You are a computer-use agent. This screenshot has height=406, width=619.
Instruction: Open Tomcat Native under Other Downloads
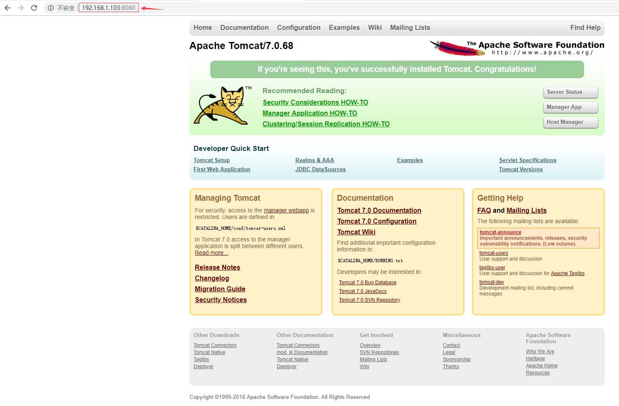[x=209, y=352]
